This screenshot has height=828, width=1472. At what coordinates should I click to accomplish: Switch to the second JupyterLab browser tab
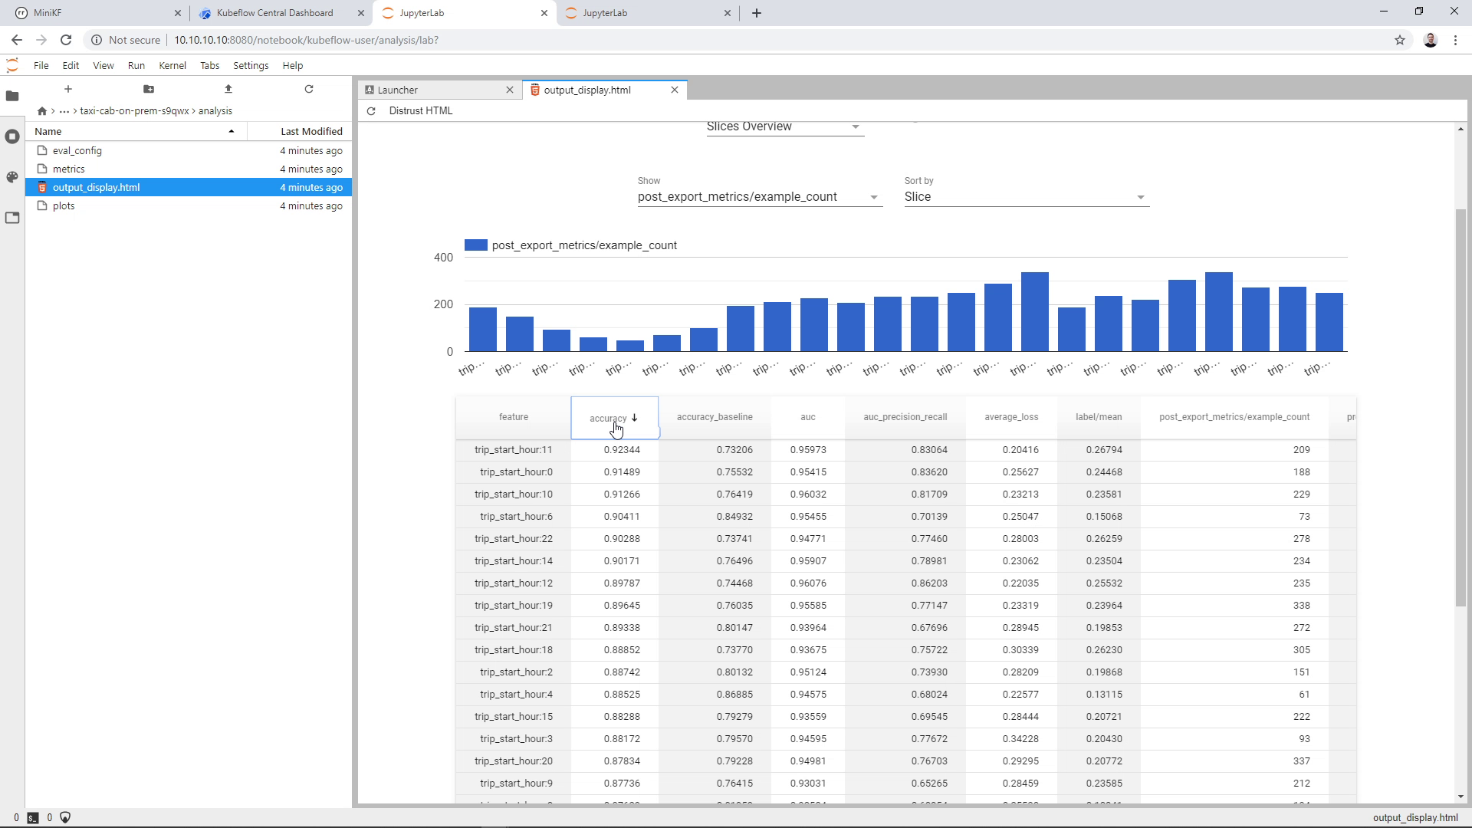[648, 13]
